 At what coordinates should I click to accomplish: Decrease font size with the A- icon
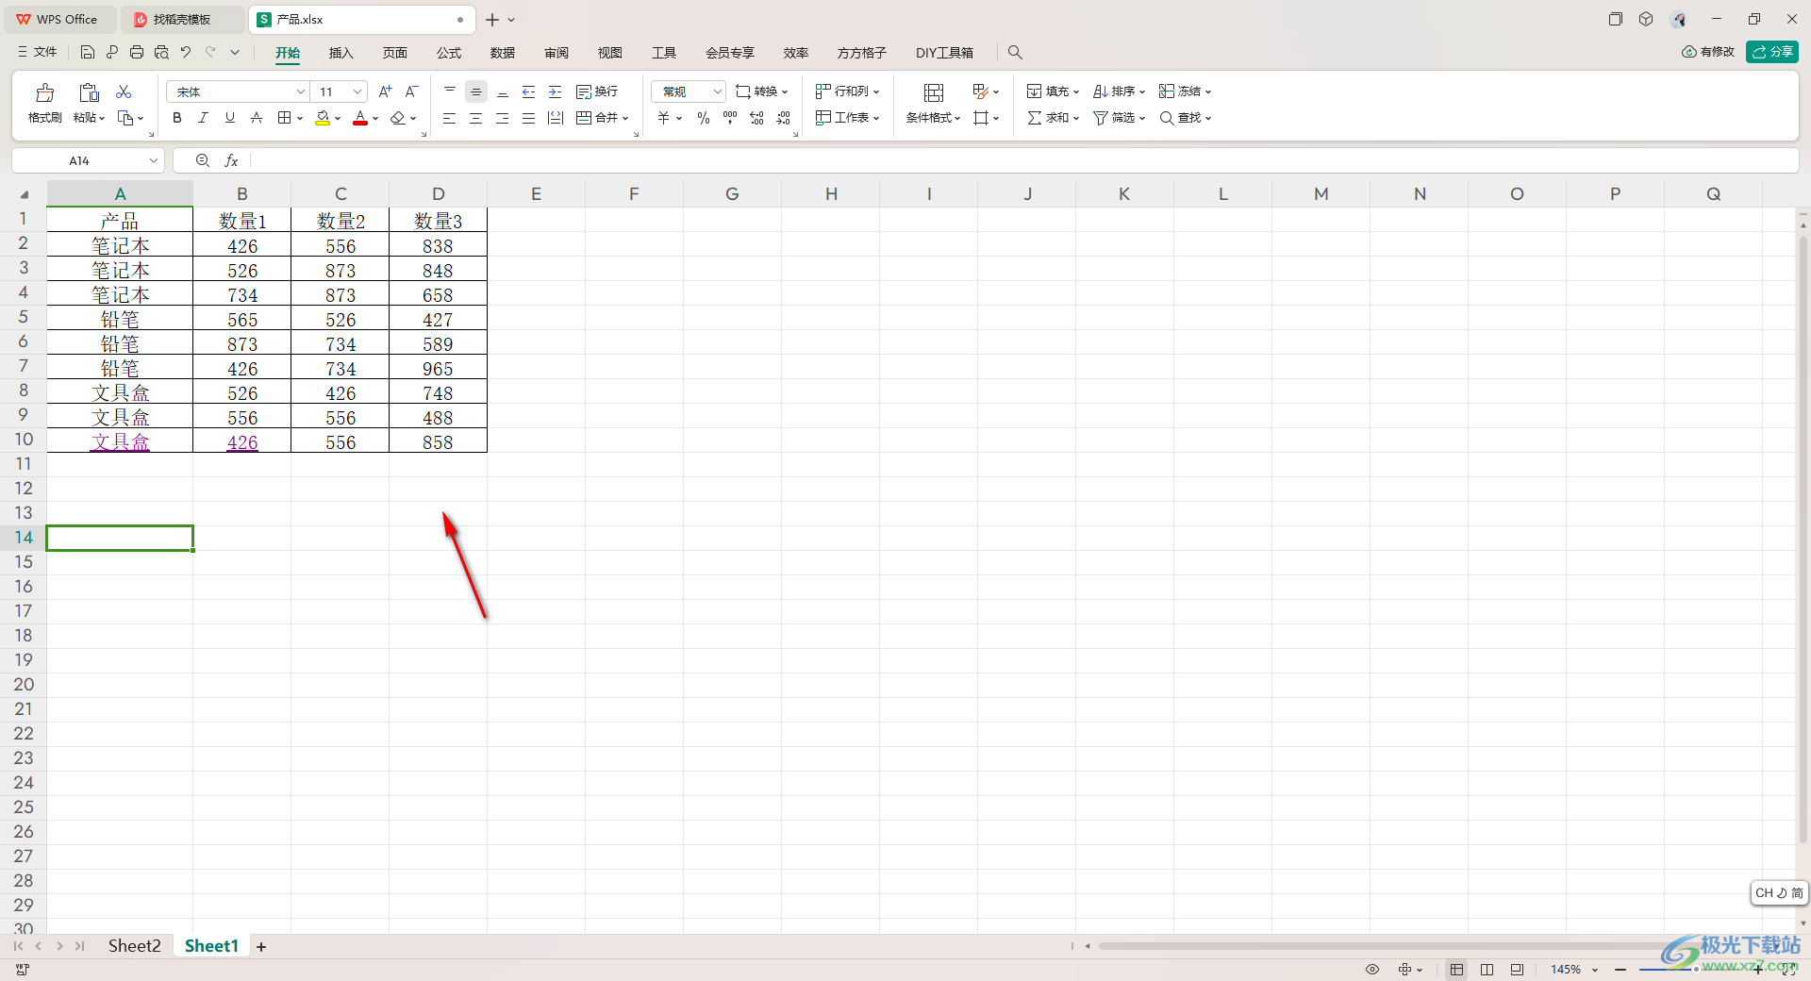coord(411,91)
